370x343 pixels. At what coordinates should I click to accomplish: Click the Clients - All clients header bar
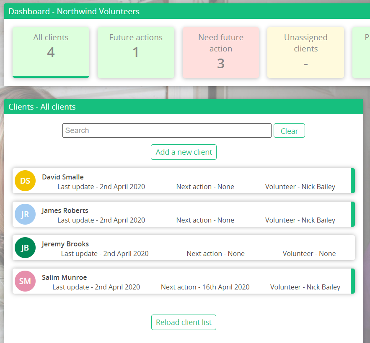click(42, 107)
